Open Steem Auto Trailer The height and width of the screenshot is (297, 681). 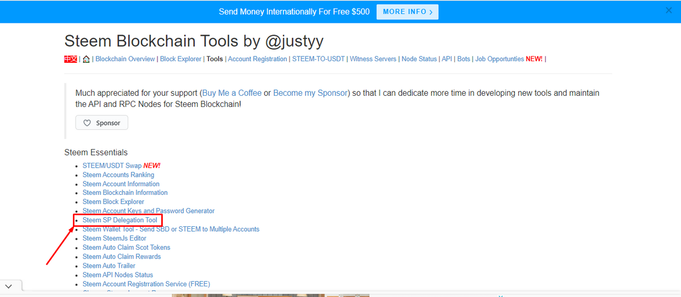109,266
